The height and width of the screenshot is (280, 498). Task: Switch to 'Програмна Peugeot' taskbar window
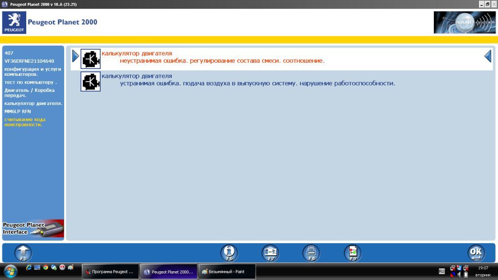pyautogui.click(x=110, y=272)
